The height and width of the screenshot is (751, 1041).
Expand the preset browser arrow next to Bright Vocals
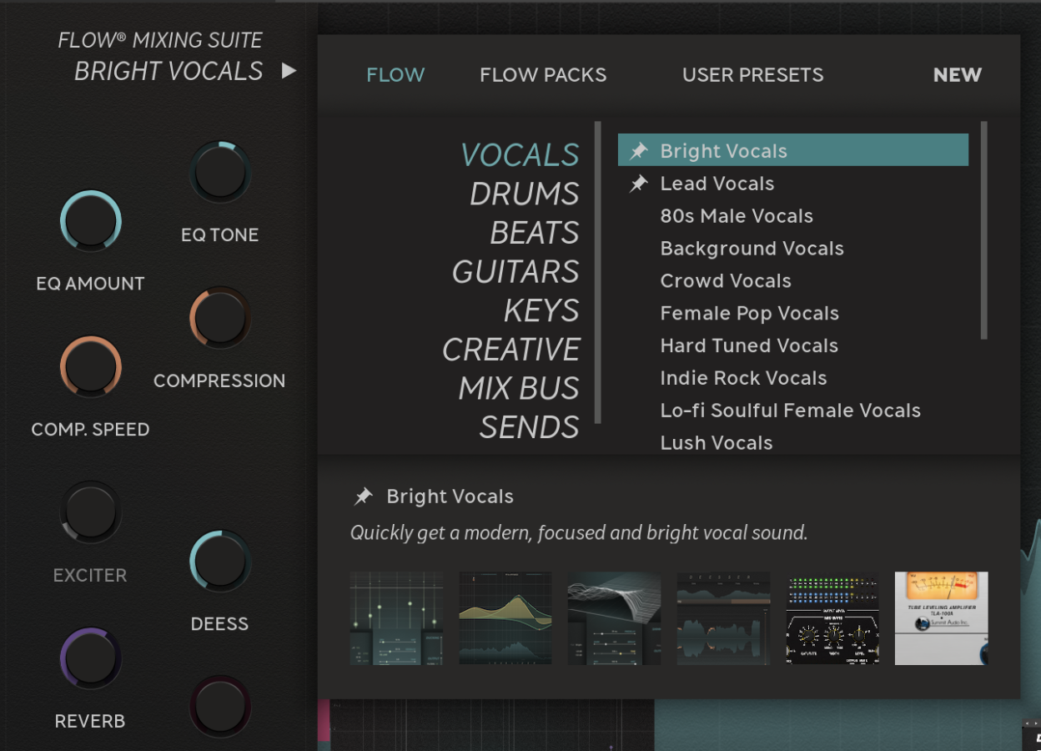click(289, 71)
